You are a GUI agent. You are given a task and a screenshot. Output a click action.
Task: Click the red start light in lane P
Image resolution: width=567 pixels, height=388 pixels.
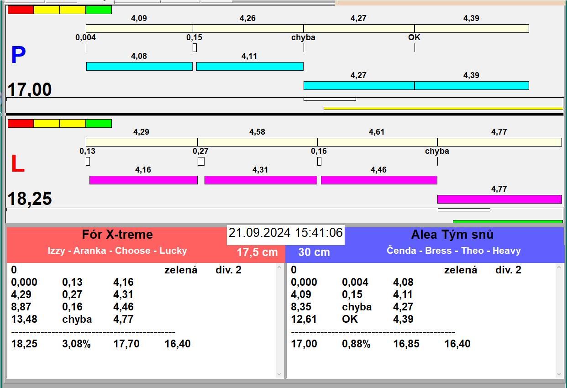pos(21,10)
